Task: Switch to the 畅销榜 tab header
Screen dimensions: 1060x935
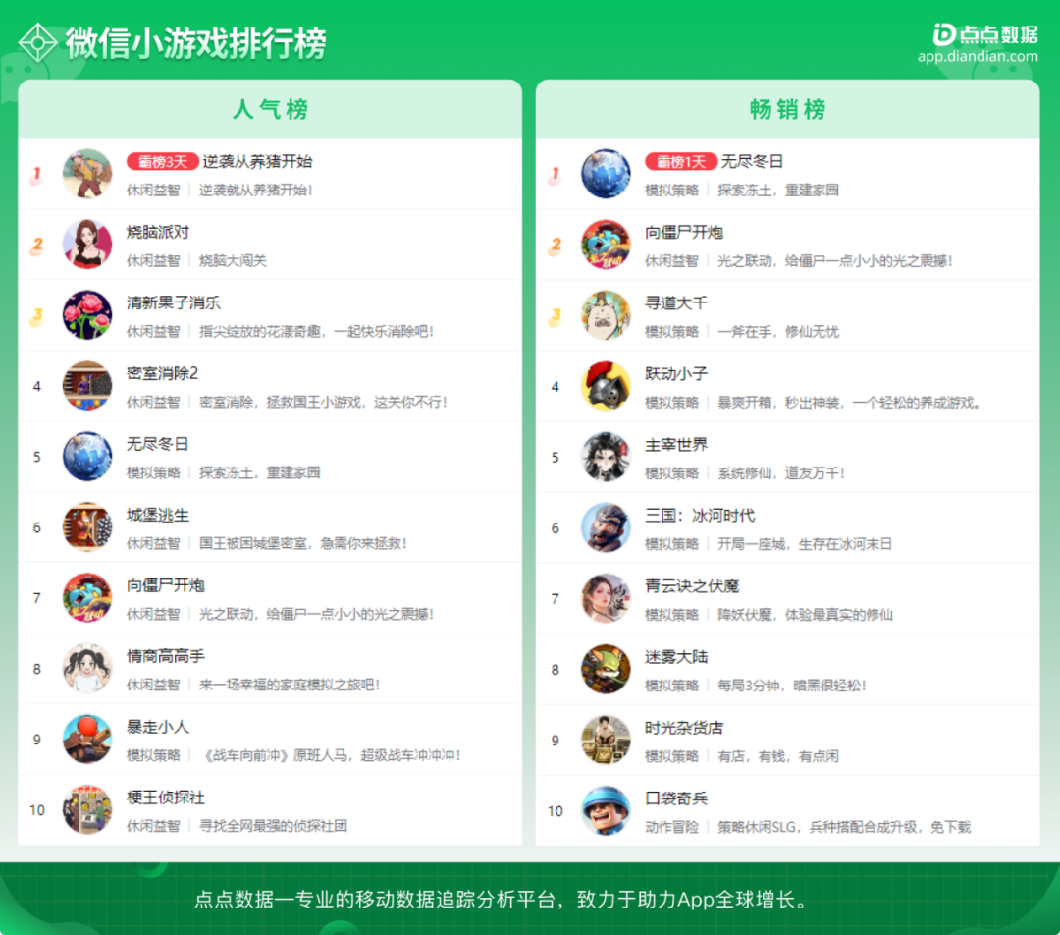Action: tap(787, 109)
